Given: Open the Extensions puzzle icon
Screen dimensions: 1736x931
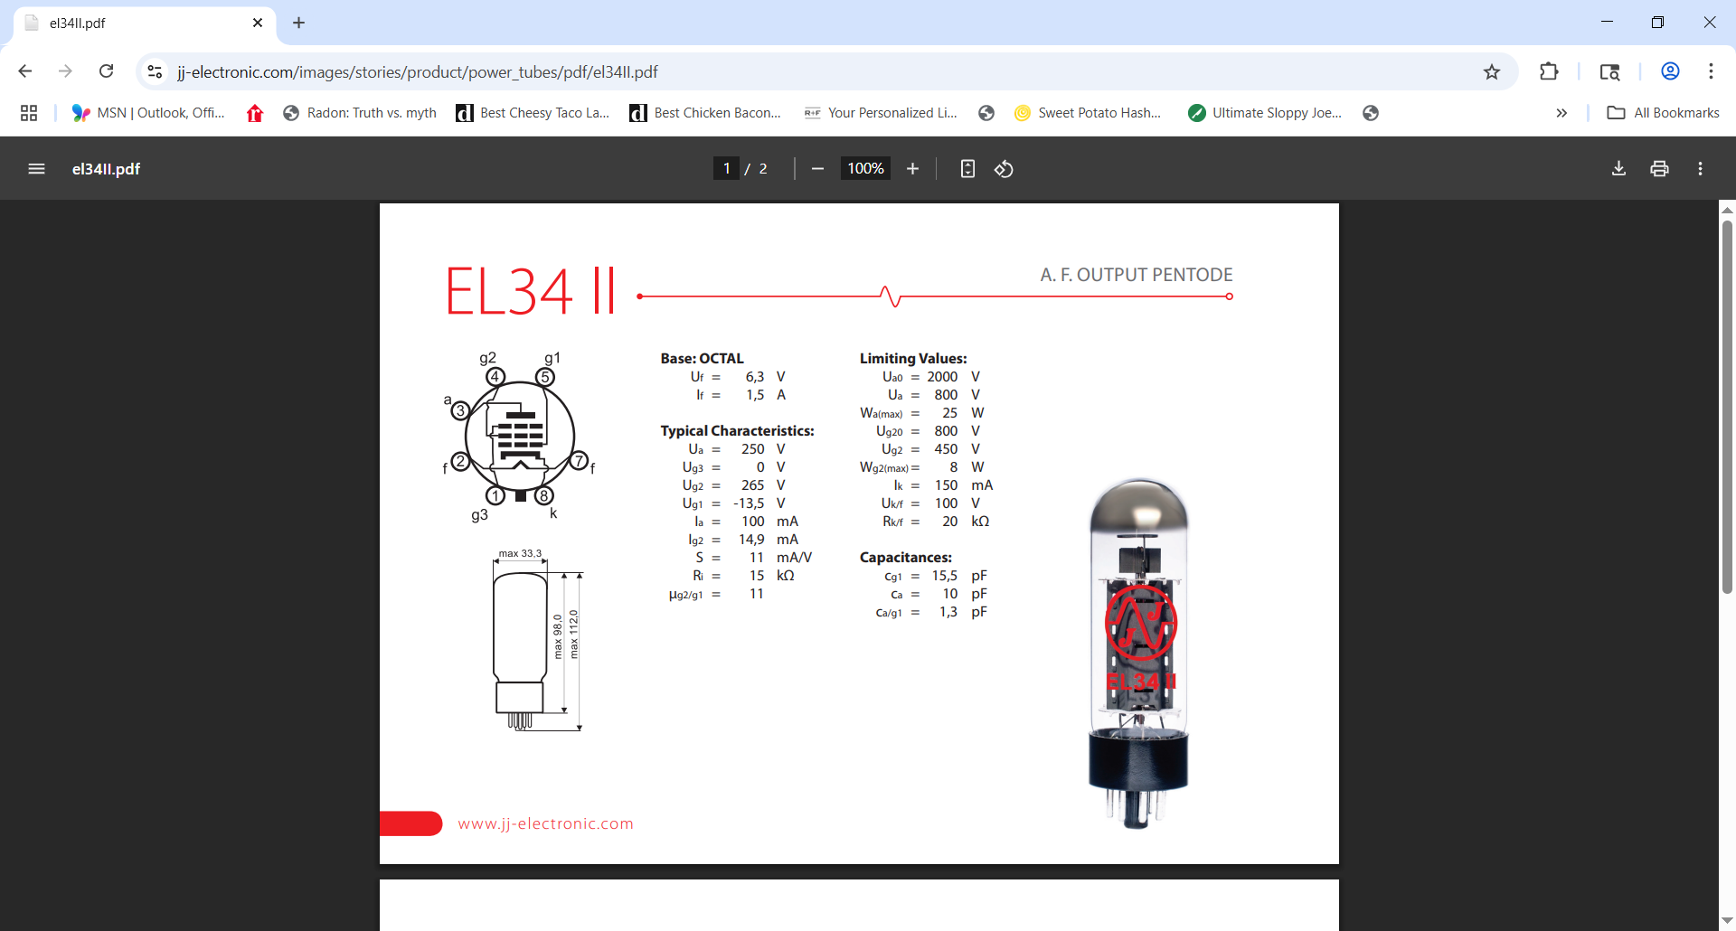Looking at the screenshot, I should [x=1549, y=72].
